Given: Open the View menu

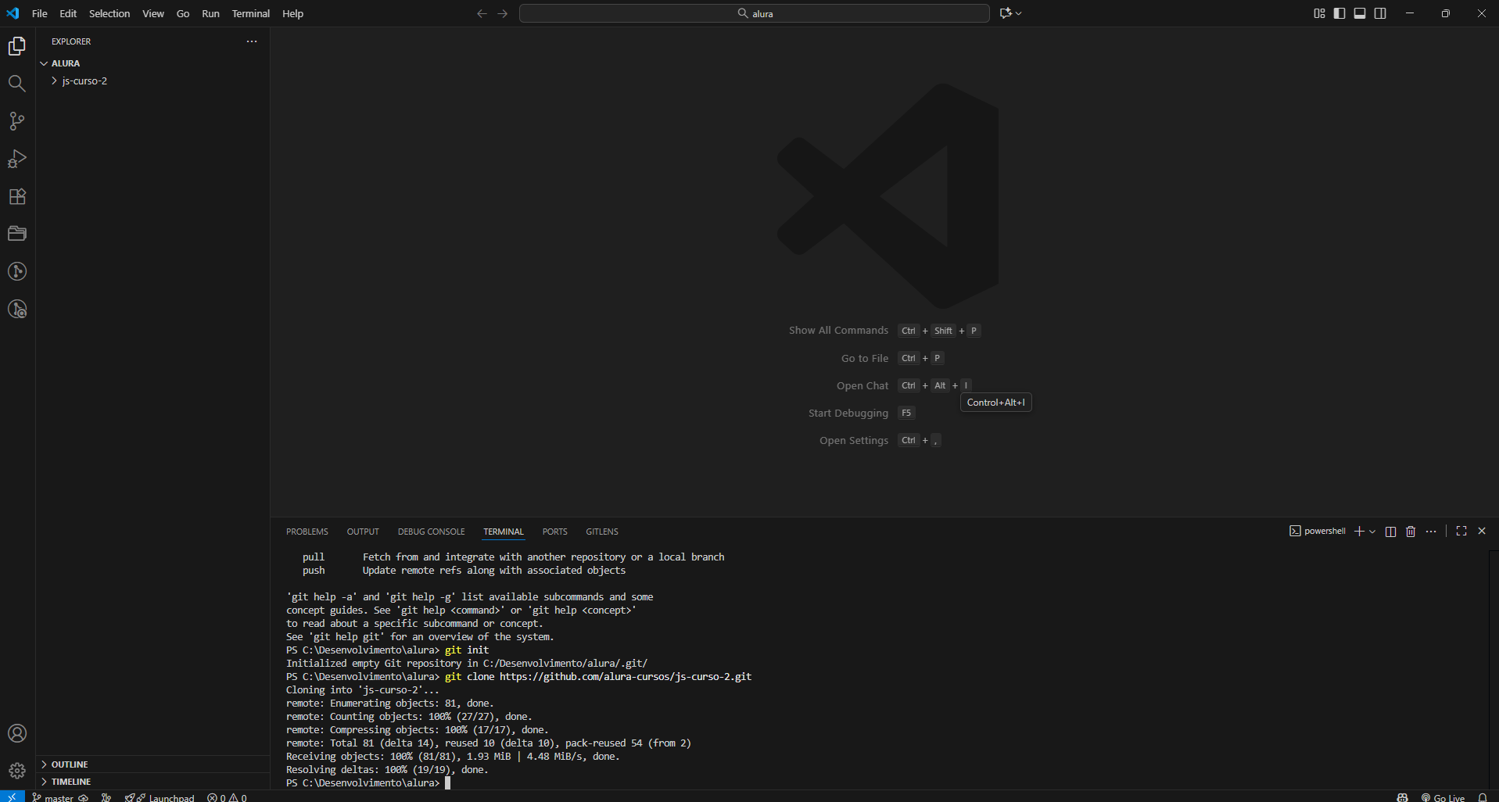Looking at the screenshot, I should (x=153, y=13).
